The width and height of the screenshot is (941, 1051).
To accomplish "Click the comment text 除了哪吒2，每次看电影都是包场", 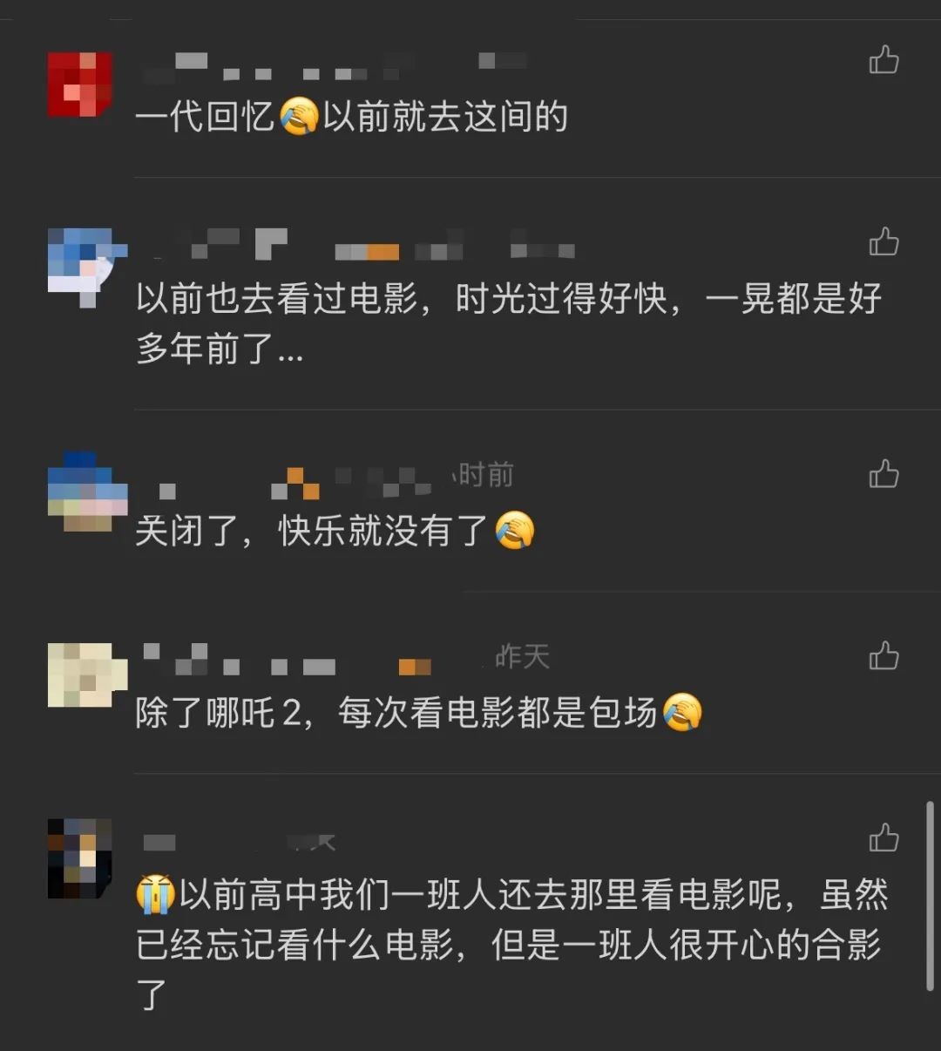I will click(419, 712).
